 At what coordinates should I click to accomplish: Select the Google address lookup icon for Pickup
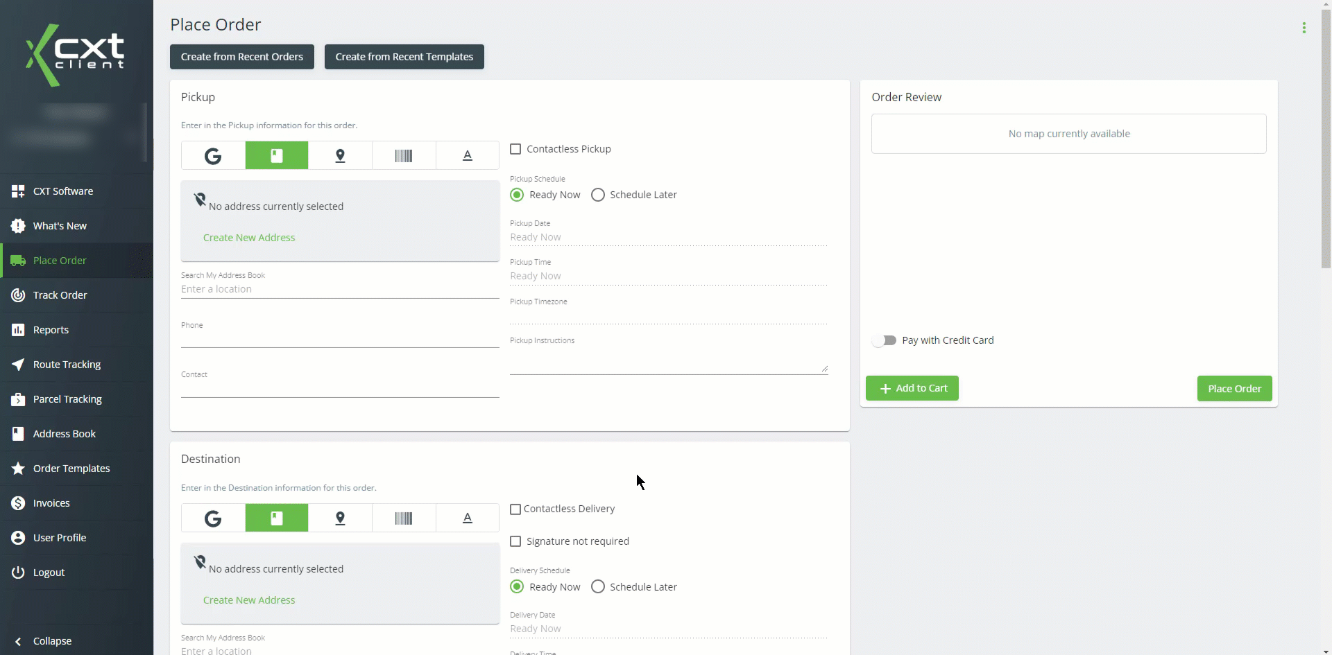pyautogui.click(x=212, y=155)
